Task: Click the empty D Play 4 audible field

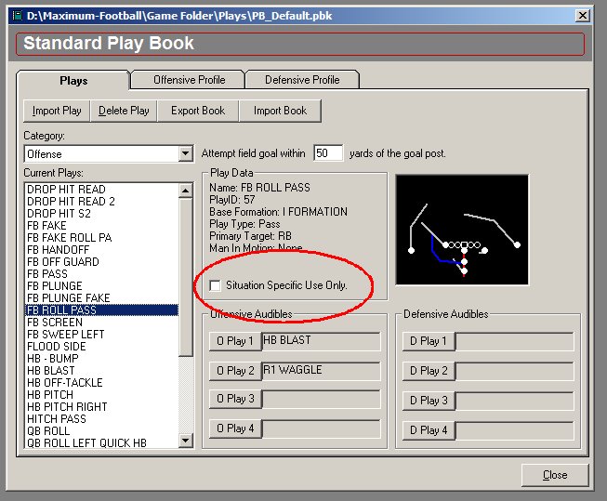Action: 514,430
